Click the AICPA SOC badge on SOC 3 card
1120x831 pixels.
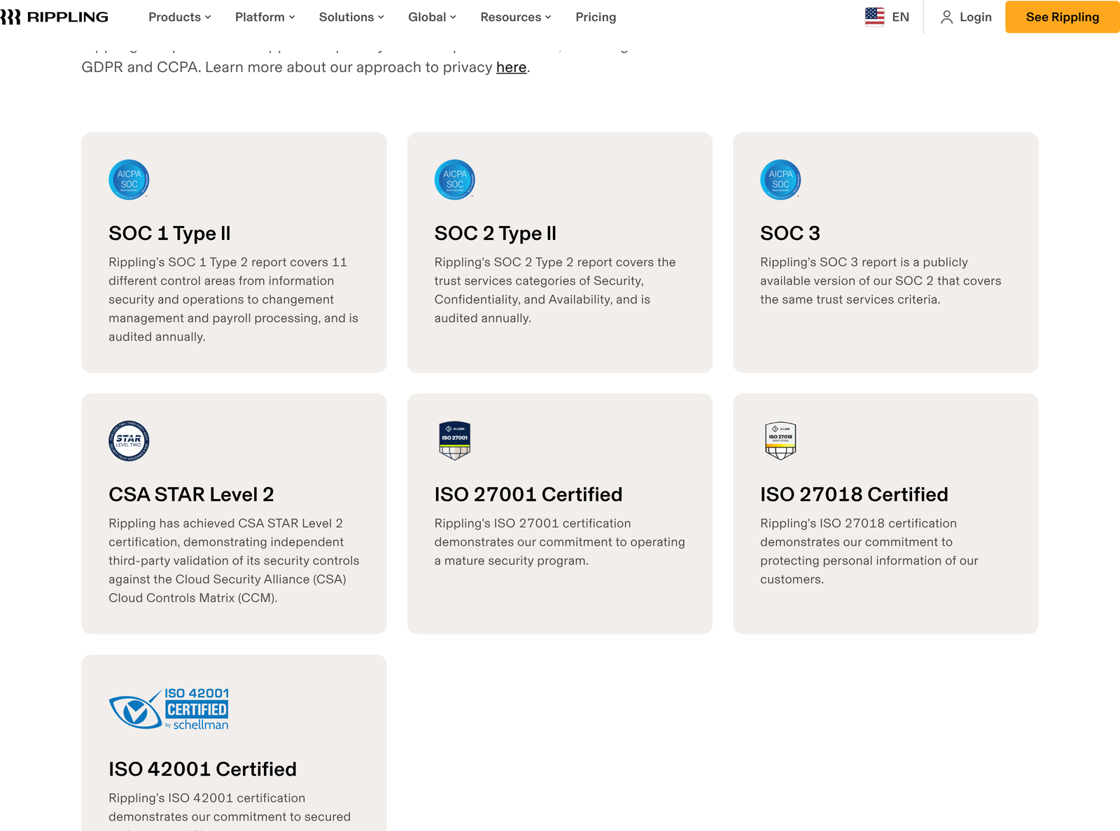click(x=780, y=180)
